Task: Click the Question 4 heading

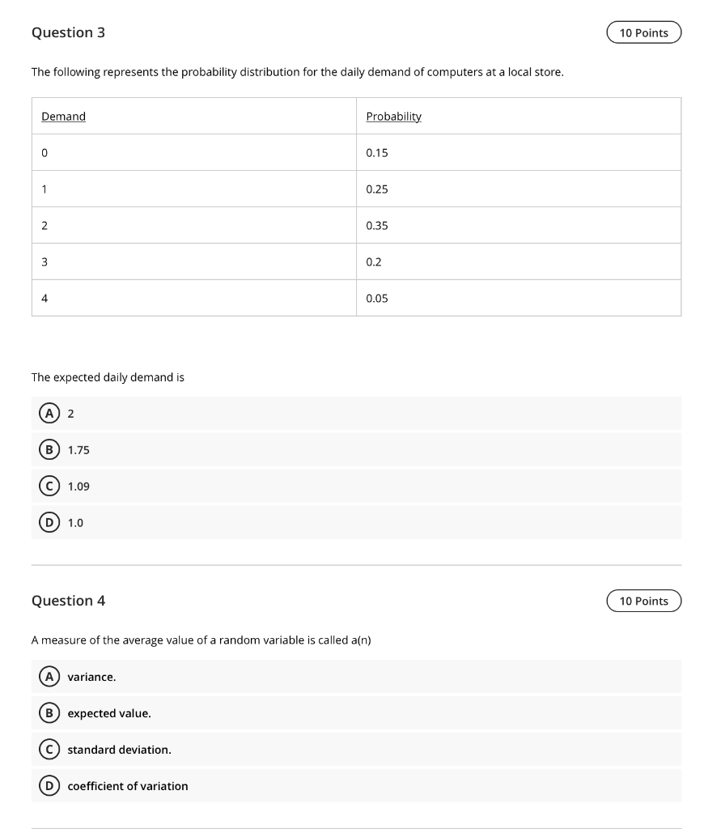Action: click(68, 602)
